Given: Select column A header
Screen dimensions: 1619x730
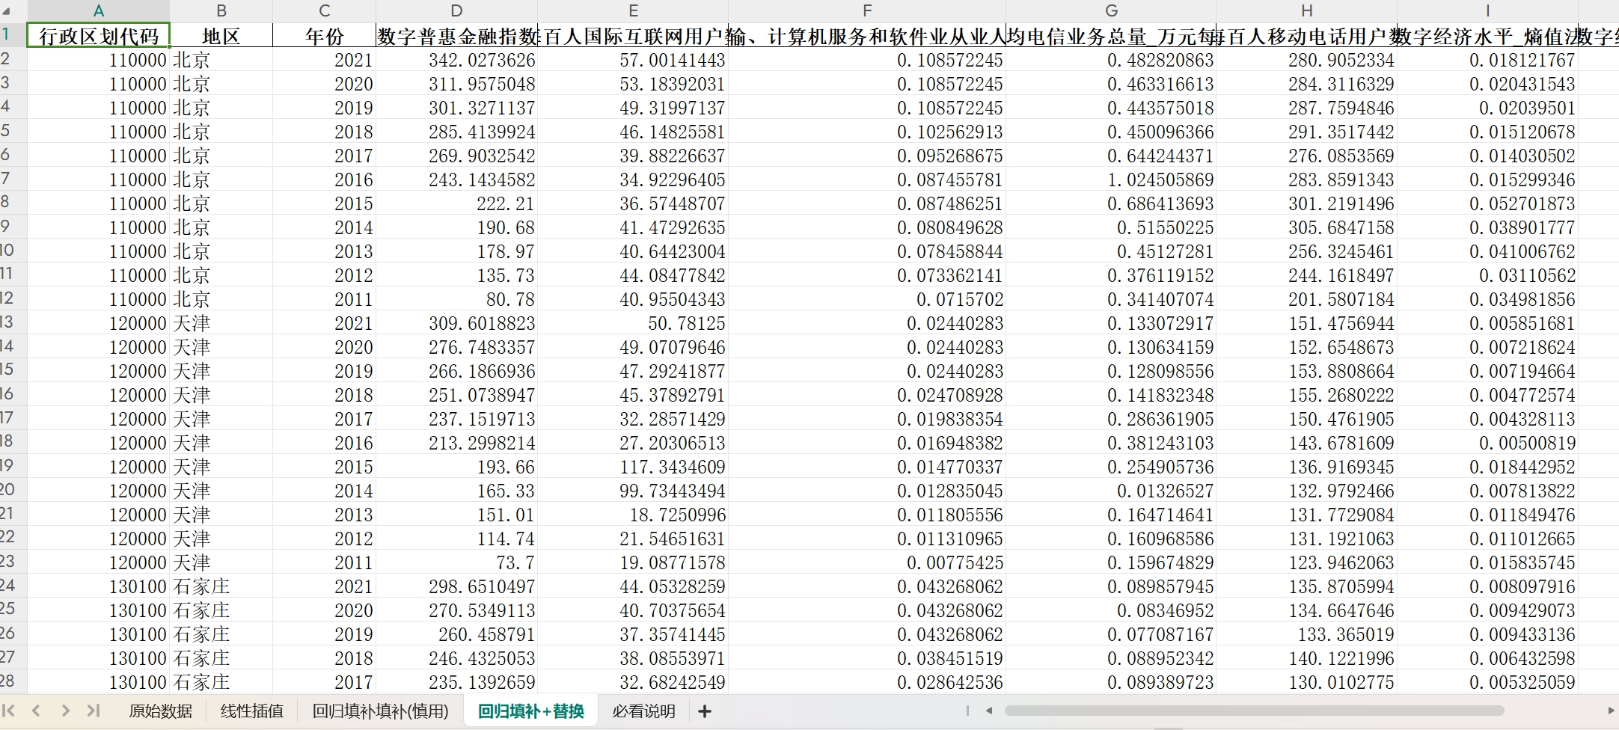Looking at the screenshot, I should pyautogui.click(x=98, y=11).
